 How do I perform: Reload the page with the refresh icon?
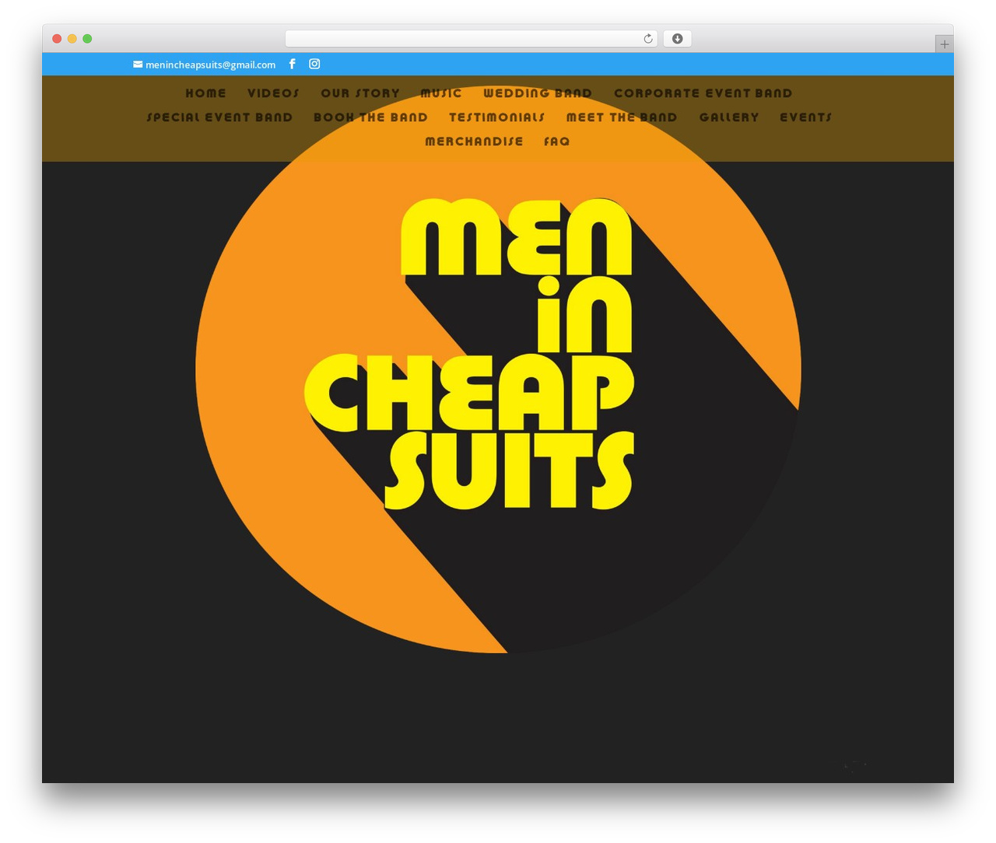tap(647, 39)
